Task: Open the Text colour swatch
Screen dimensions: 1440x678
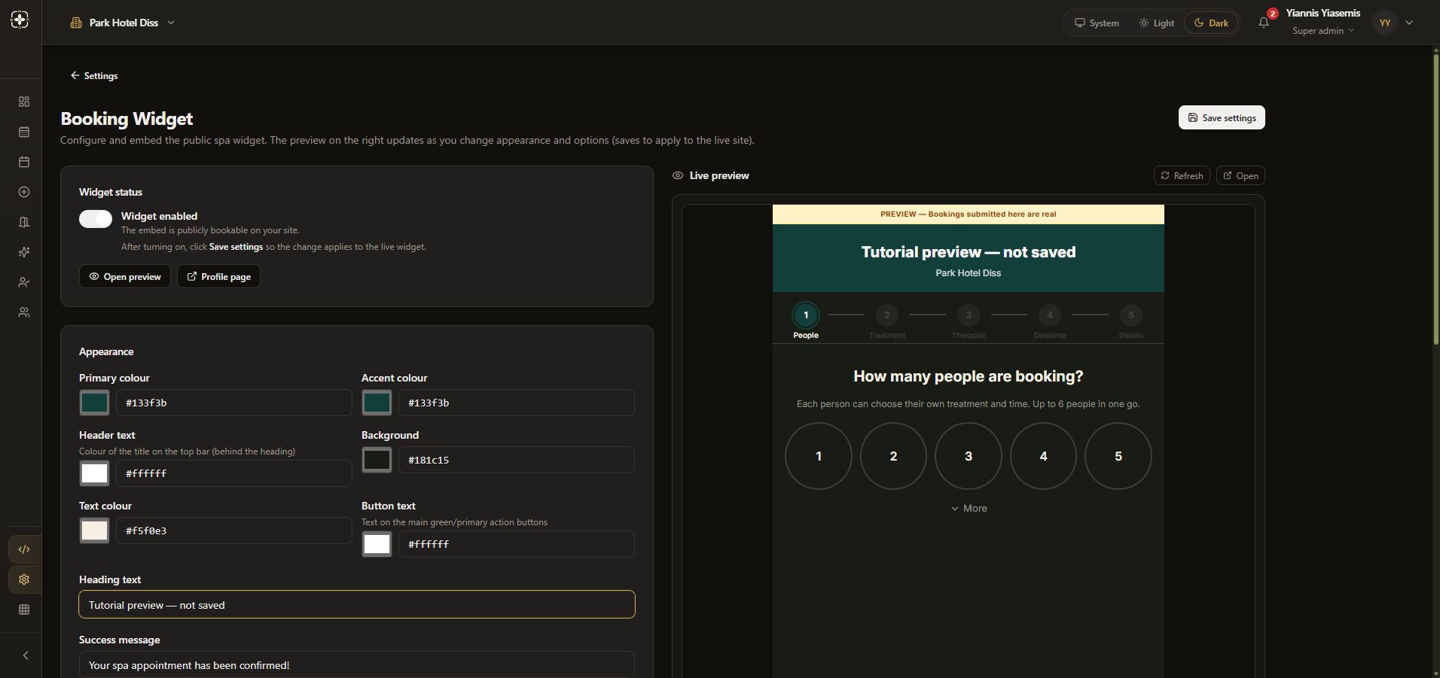Action: [94, 531]
